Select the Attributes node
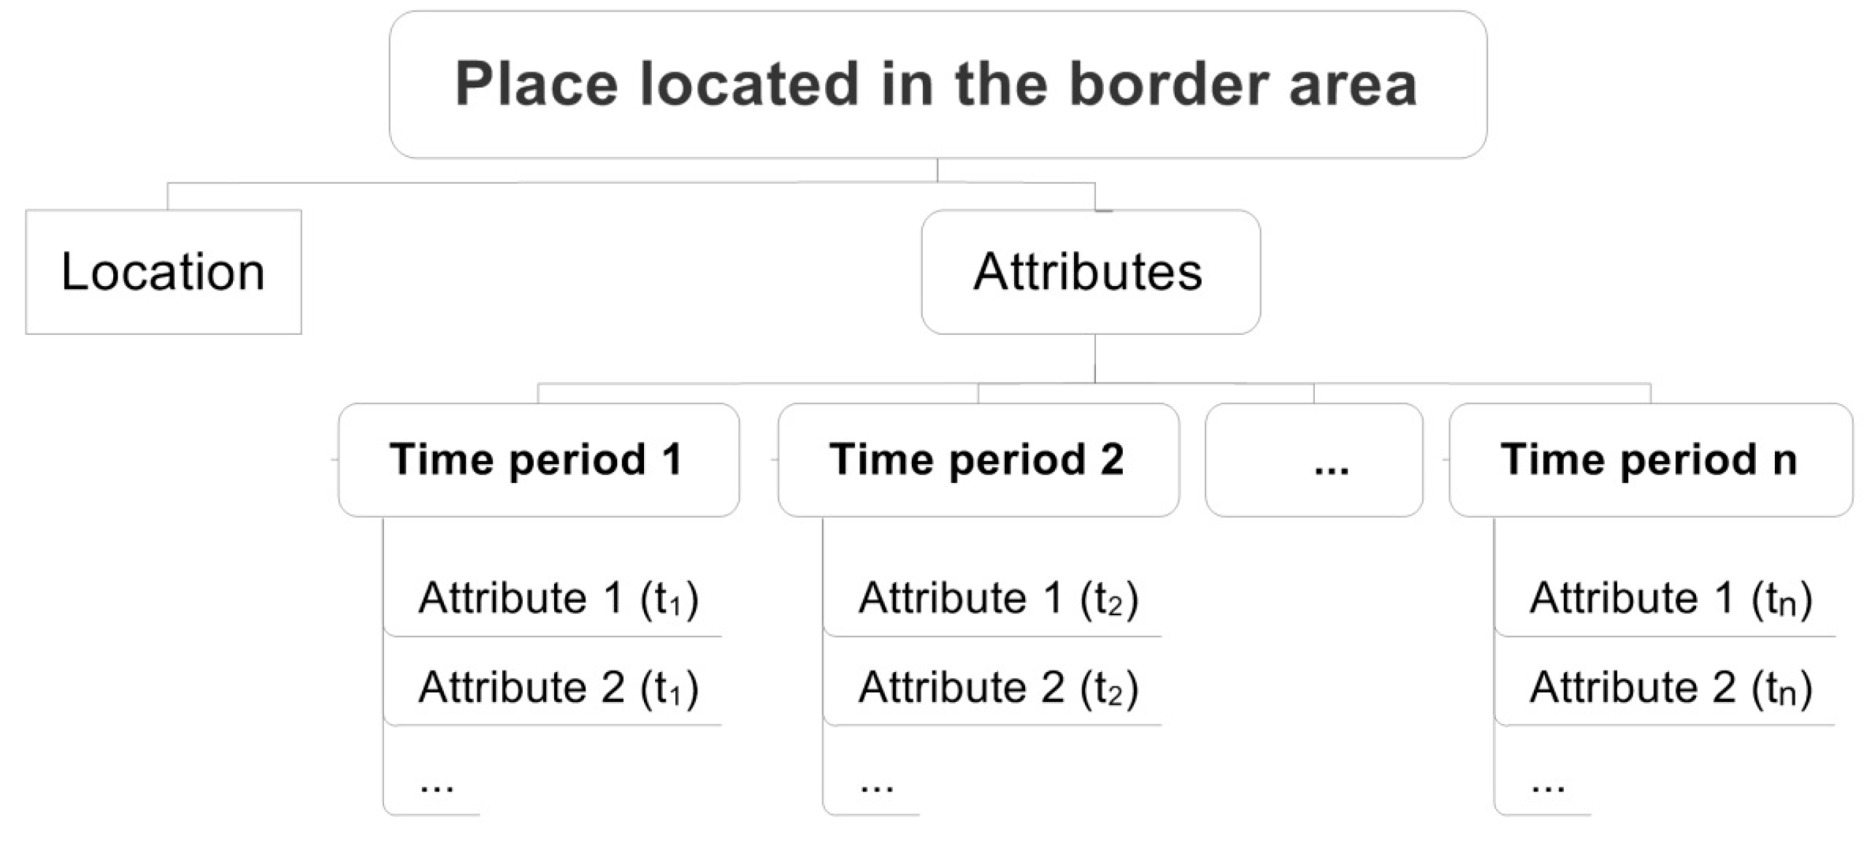 1090,271
